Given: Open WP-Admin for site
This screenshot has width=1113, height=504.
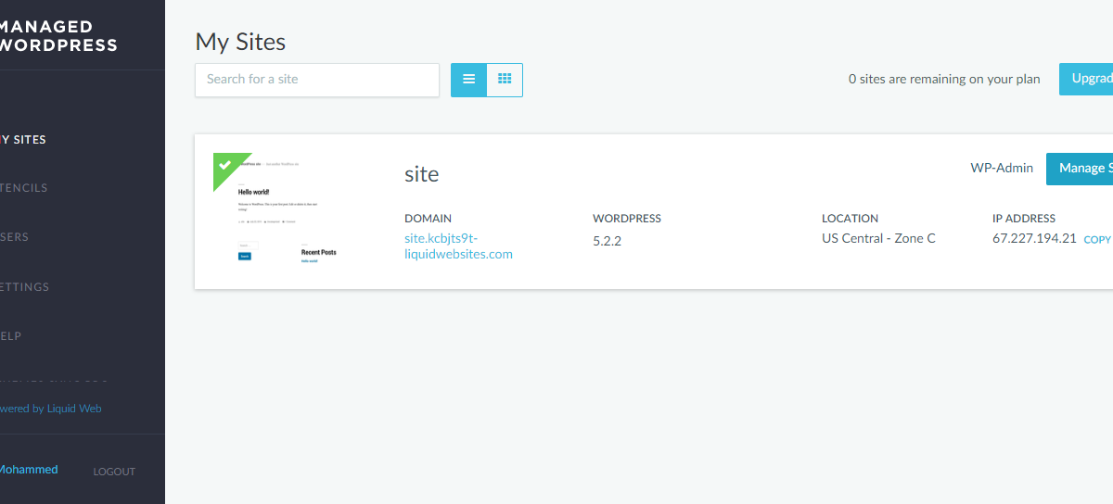Looking at the screenshot, I should [1002, 169].
